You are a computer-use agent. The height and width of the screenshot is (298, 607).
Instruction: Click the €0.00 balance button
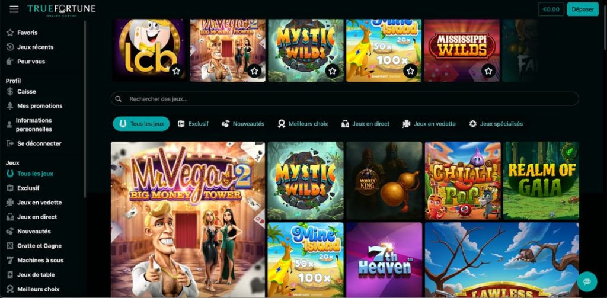pyautogui.click(x=551, y=9)
